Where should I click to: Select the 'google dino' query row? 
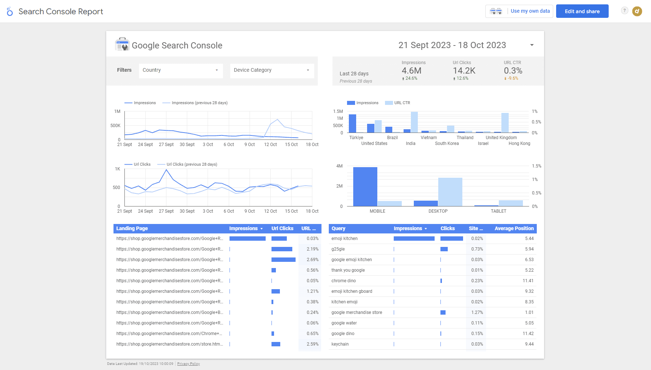(432, 334)
